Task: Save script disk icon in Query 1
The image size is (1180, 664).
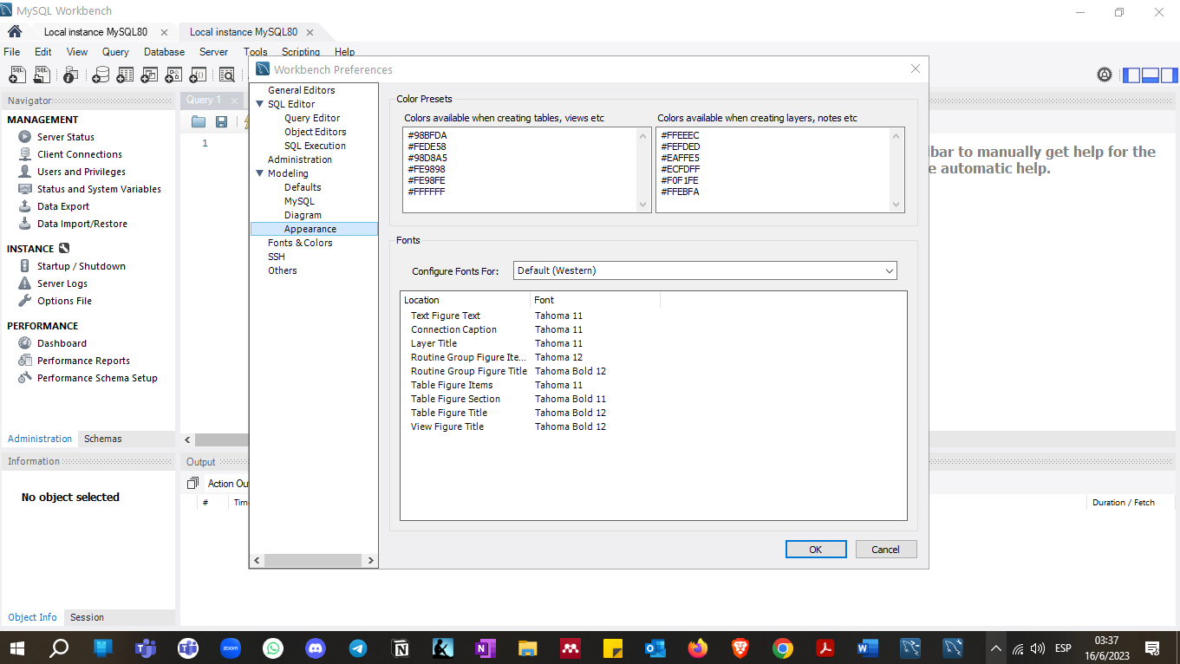Action: click(x=222, y=122)
